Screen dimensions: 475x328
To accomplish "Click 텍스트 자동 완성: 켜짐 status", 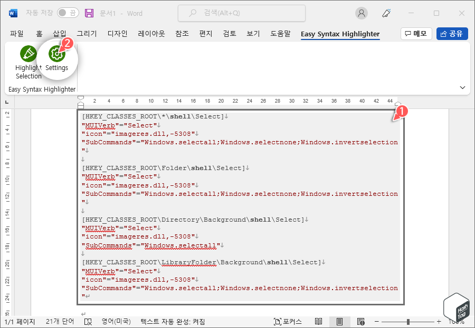I will pyautogui.click(x=173, y=321).
